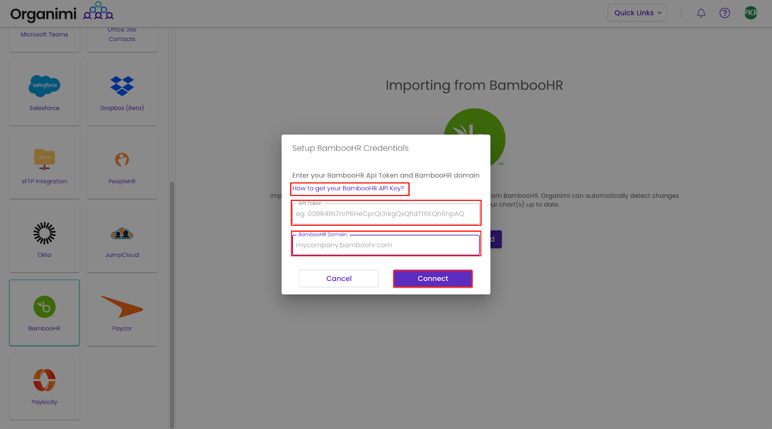
Task: Click the Organimi logo
Action: point(62,13)
